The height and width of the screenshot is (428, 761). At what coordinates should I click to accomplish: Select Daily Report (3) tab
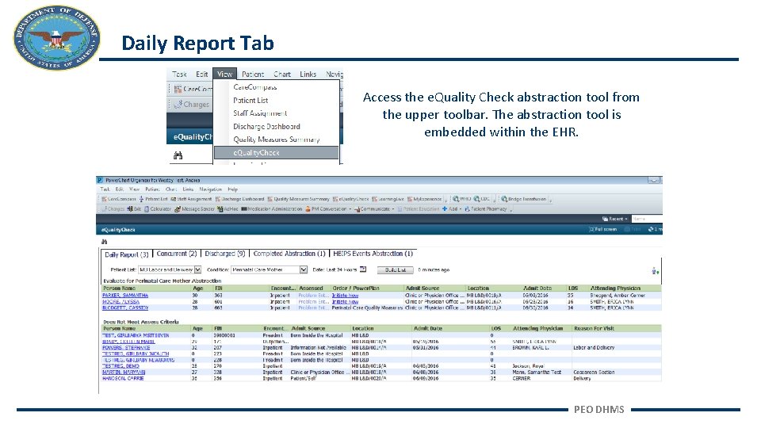[x=127, y=254]
